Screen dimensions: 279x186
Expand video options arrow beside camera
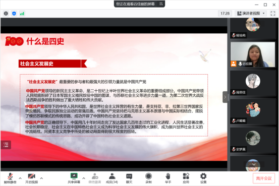41,178
